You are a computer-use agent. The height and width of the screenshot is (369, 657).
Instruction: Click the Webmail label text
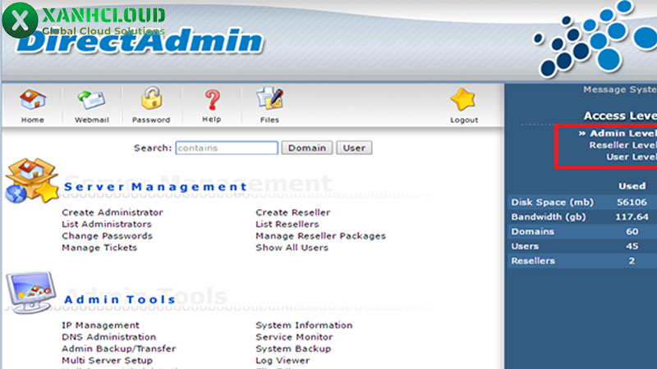92,120
